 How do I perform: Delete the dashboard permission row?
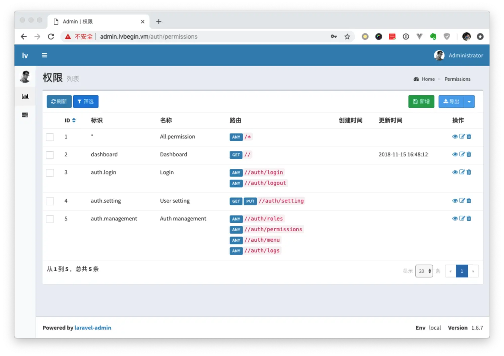pyautogui.click(x=469, y=154)
